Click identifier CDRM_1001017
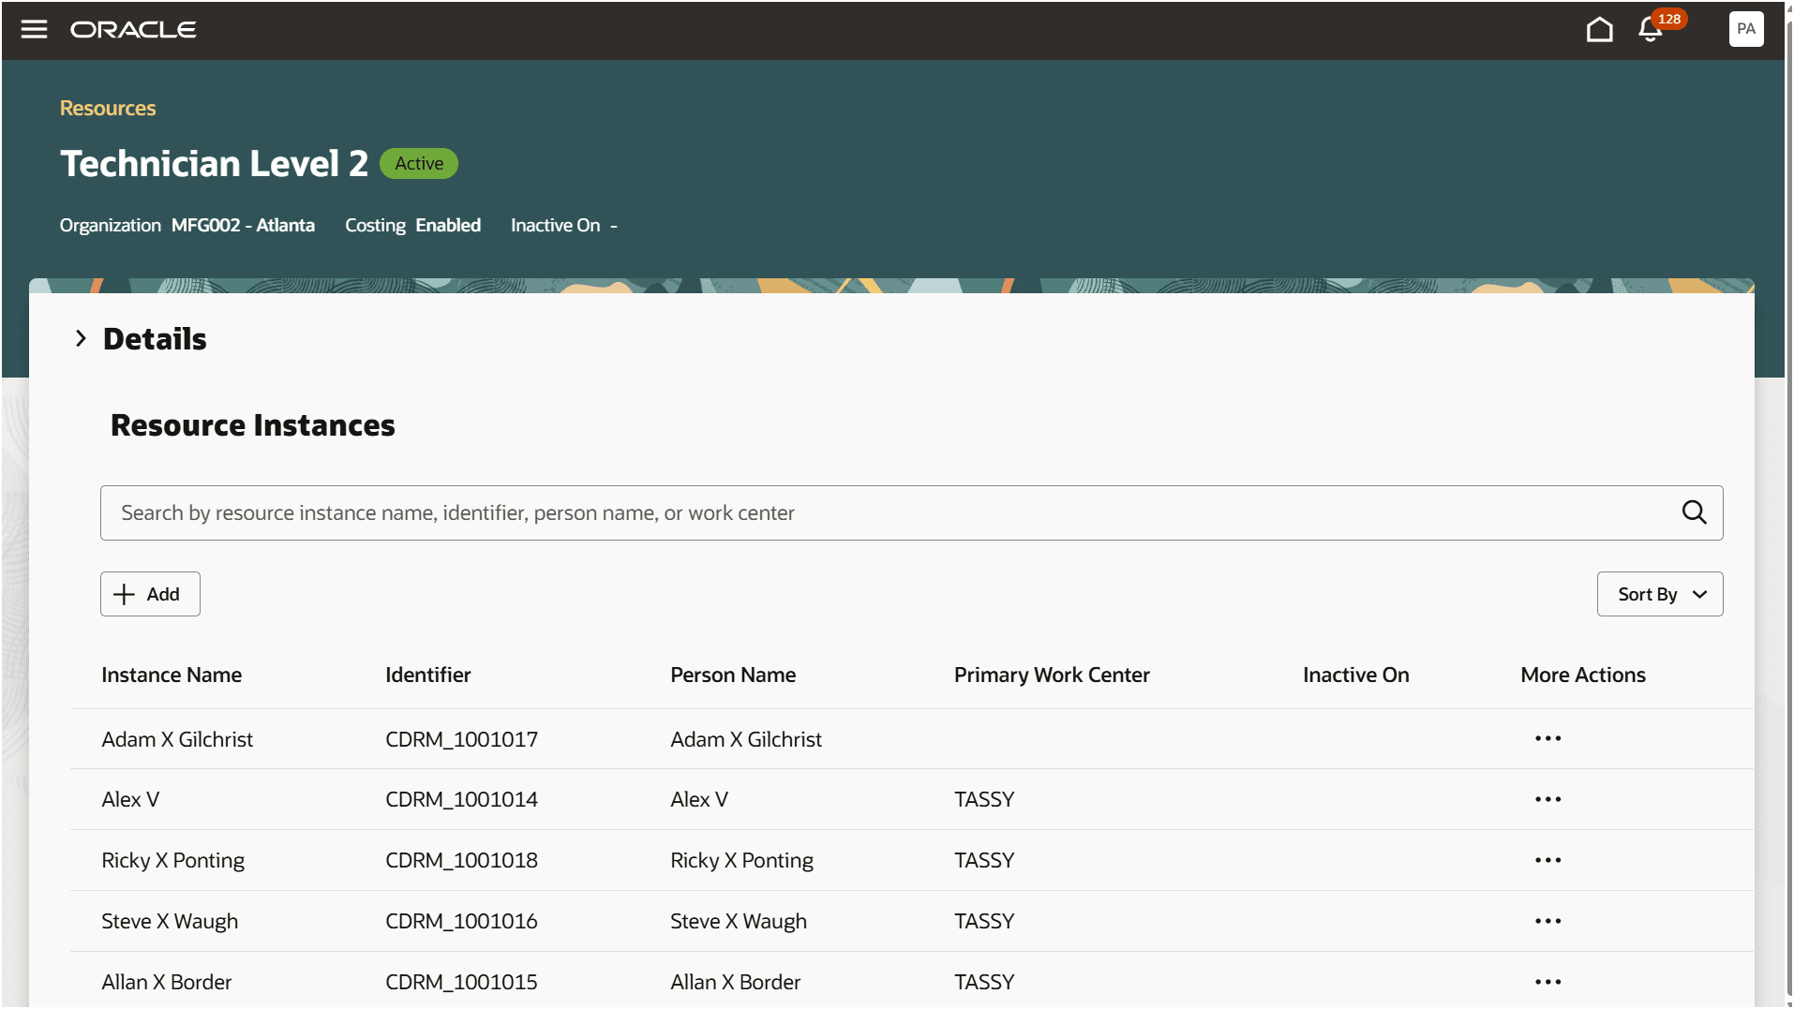The width and height of the screenshot is (1794, 1009). [x=461, y=739]
